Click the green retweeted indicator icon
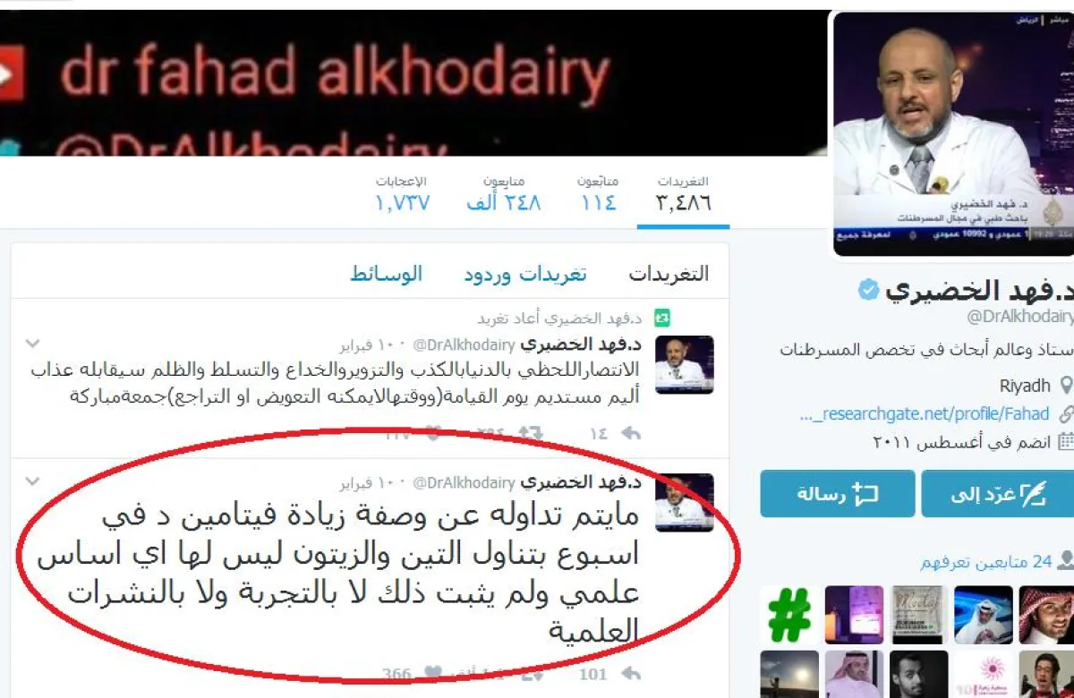This screenshot has width=1074, height=698. pos(661,318)
